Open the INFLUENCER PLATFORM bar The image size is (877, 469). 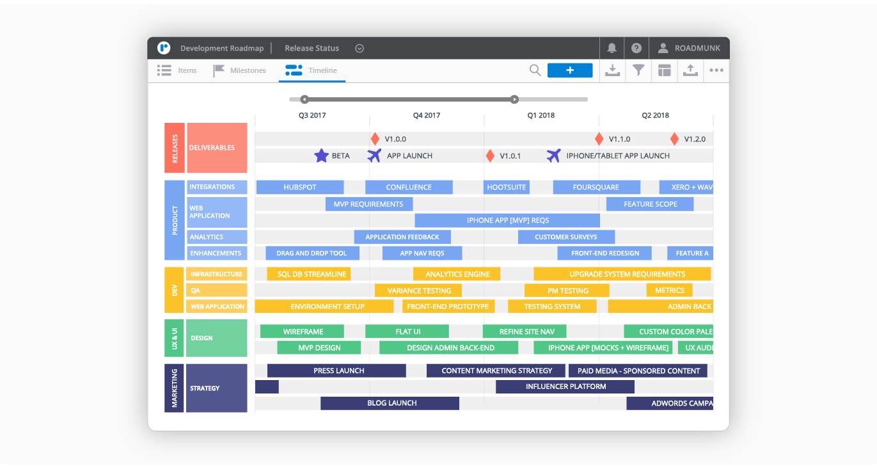tap(565, 386)
